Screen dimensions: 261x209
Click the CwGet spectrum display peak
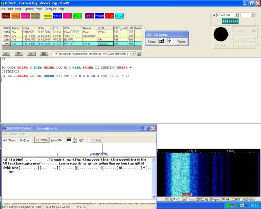pos(99,154)
